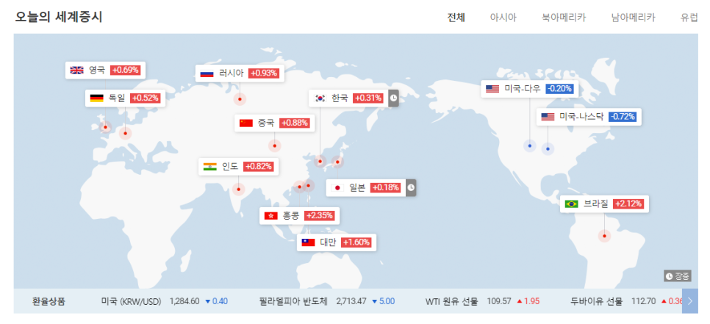The image size is (710, 324).
Task: Click the 2,713.47 semiconductor index value
Action: pyautogui.click(x=351, y=301)
